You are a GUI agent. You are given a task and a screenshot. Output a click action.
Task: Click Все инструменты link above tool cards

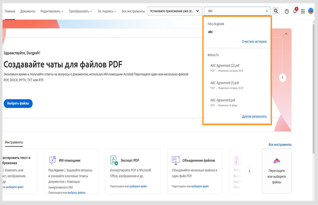[x=280, y=145]
